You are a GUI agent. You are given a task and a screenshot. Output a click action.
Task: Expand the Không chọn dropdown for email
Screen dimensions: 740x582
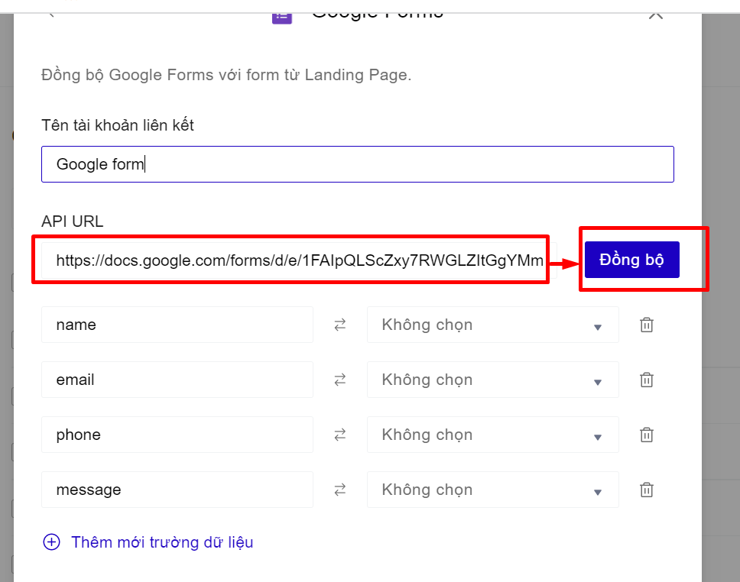(x=492, y=380)
